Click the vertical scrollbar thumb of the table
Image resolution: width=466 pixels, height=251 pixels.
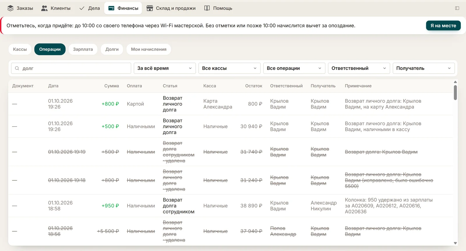pyautogui.click(x=455, y=92)
